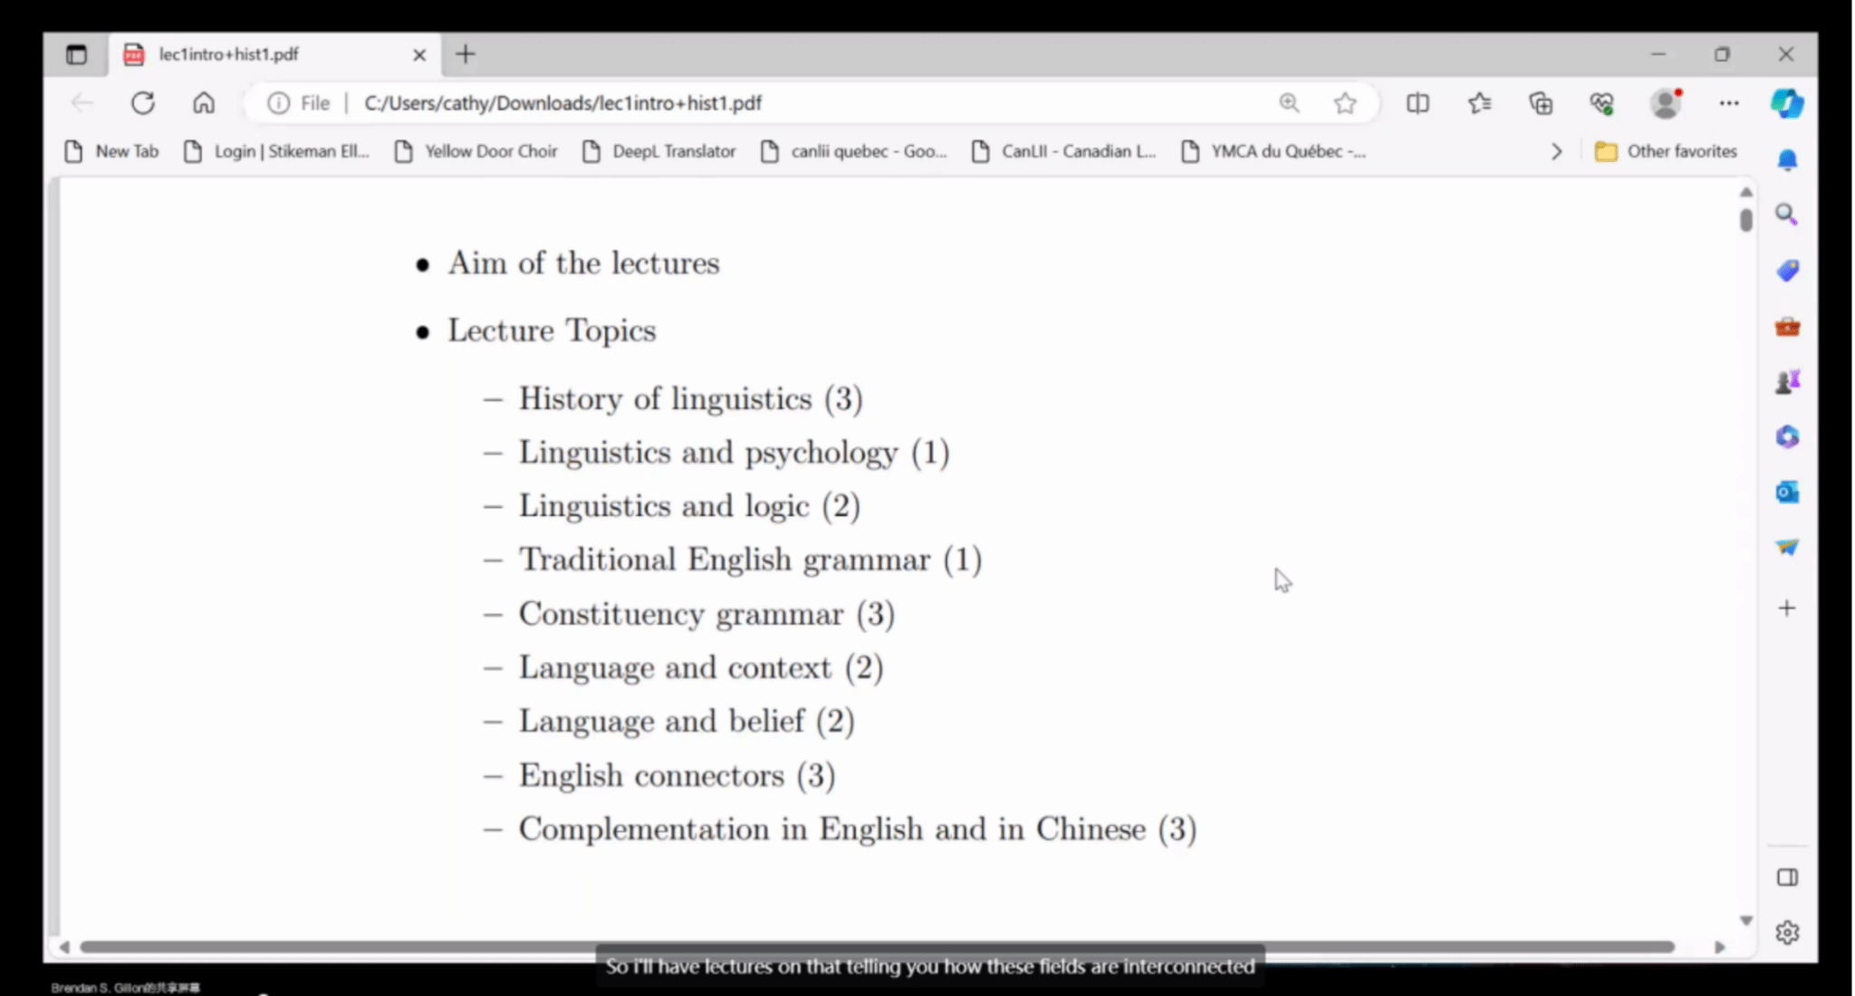Open a new tab with plus button
Image resolution: width=1855 pixels, height=996 pixels.
tap(466, 54)
